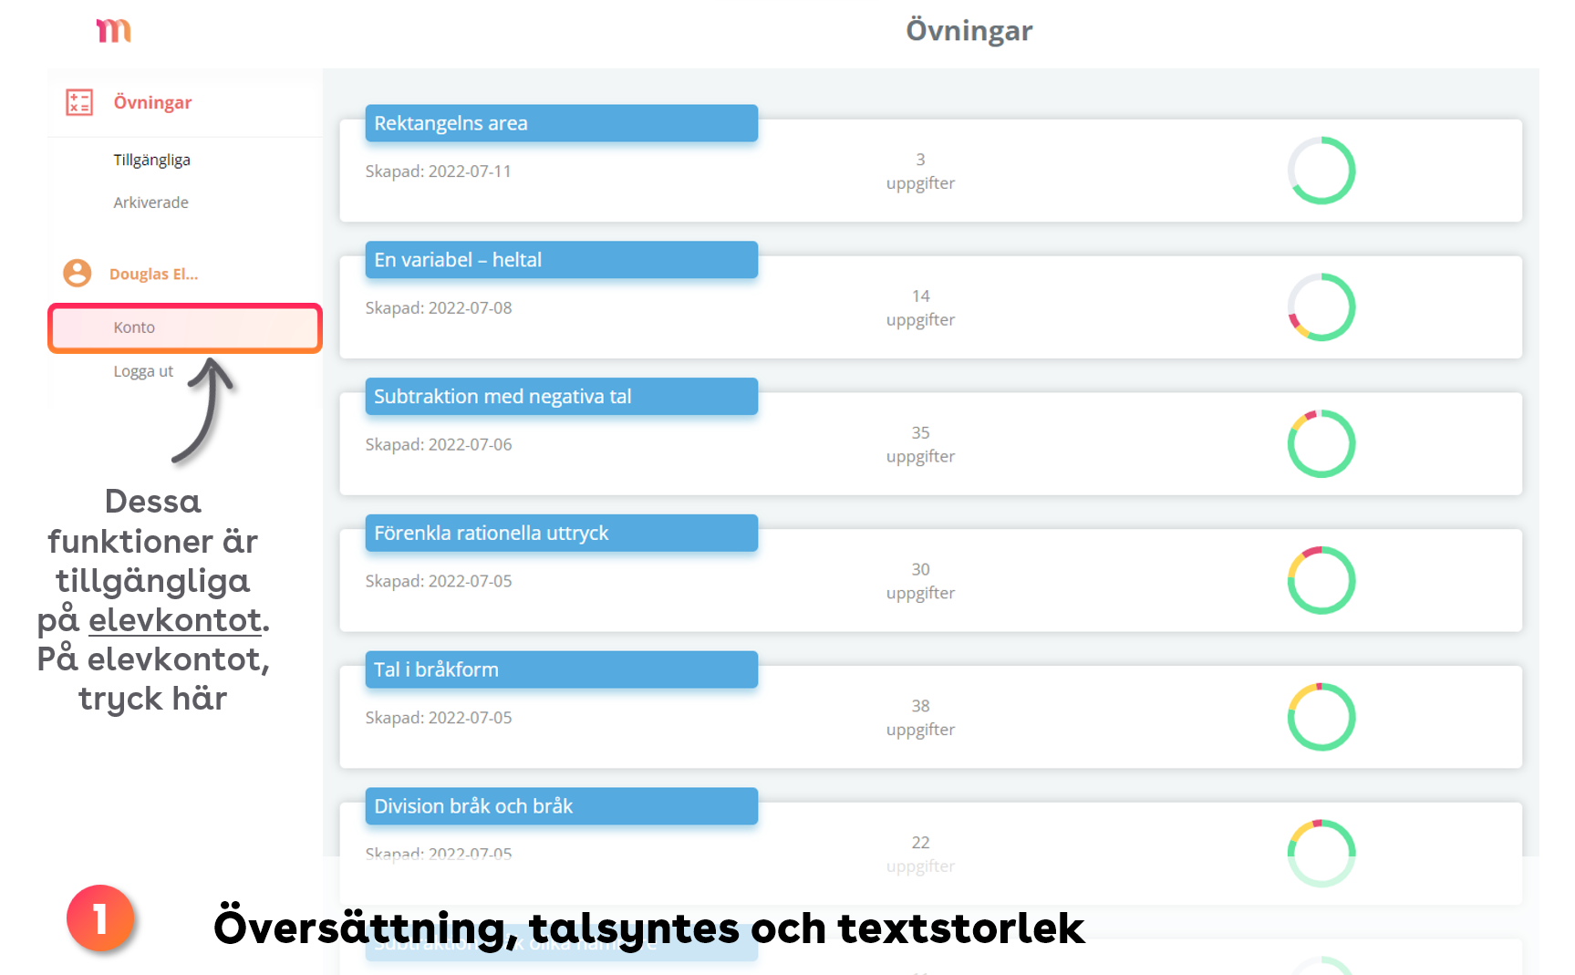
Task: Expand the Douglas El... user section
Action: [x=153, y=274]
